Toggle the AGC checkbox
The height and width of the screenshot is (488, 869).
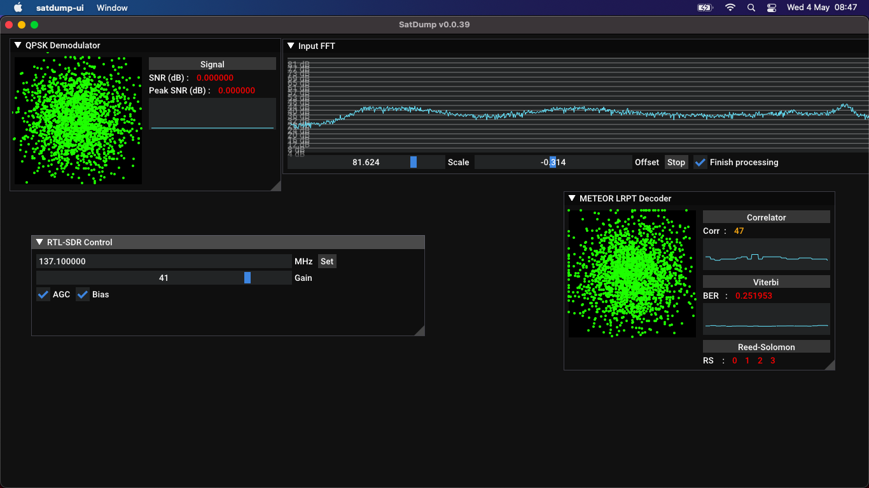pyautogui.click(x=43, y=294)
